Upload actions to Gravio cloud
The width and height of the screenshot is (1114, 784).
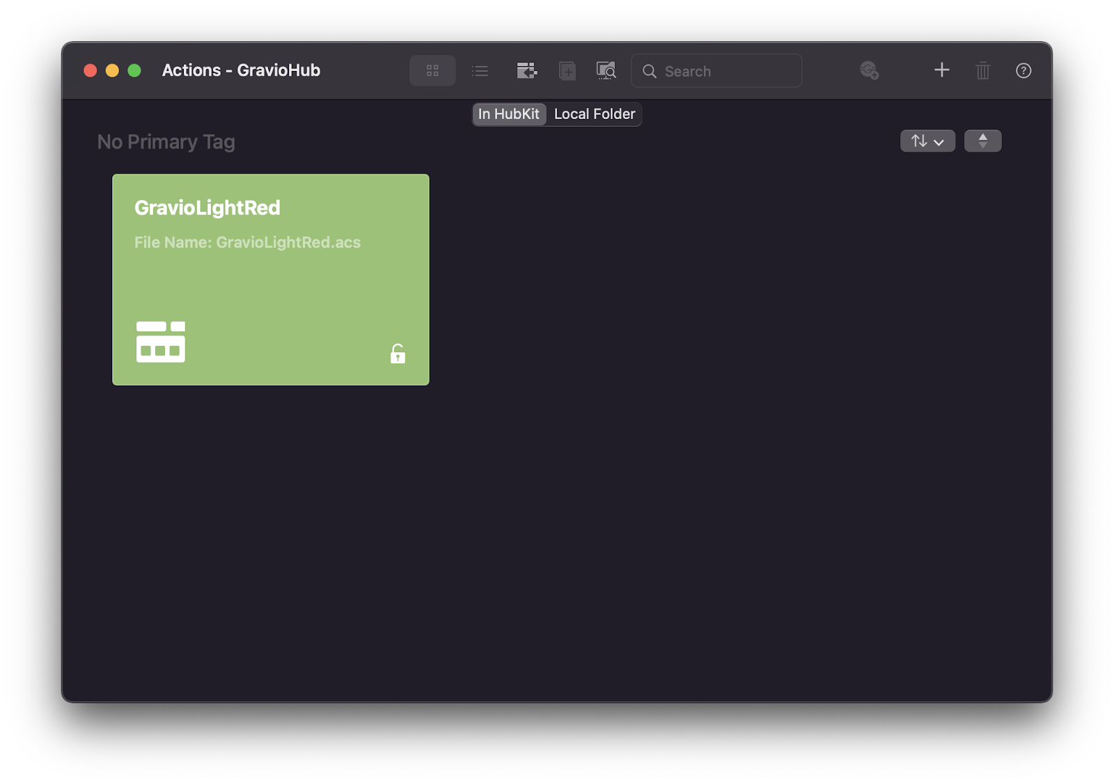870,70
